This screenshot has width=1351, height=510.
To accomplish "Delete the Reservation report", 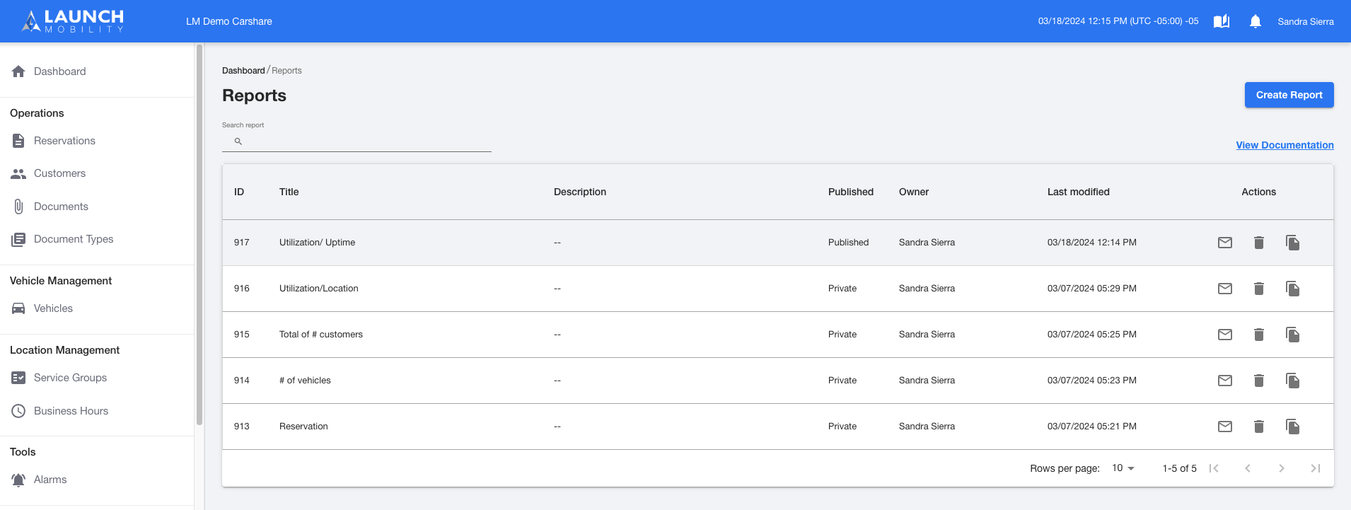I will click(x=1259, y=427).
